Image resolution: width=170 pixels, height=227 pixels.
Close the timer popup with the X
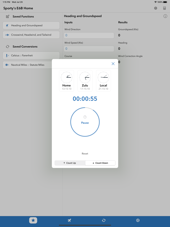point(113,64)
